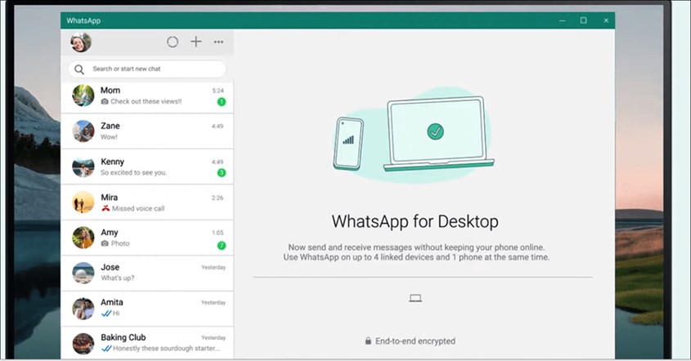Click Mira's avatar picture
This screenshot has width=691, height=361.
[x=83, y=203]
